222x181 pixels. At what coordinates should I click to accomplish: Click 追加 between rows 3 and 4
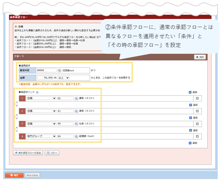point(193,130)
